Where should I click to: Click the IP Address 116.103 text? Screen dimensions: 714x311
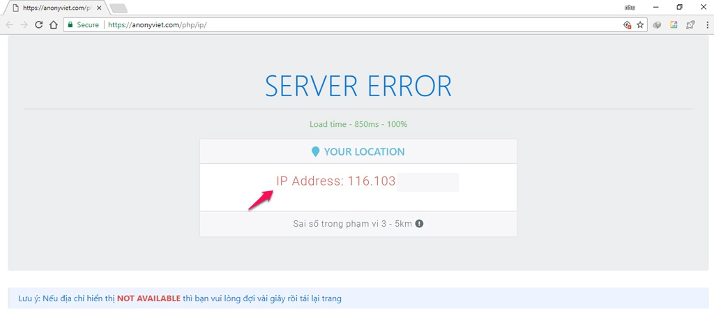335,181
